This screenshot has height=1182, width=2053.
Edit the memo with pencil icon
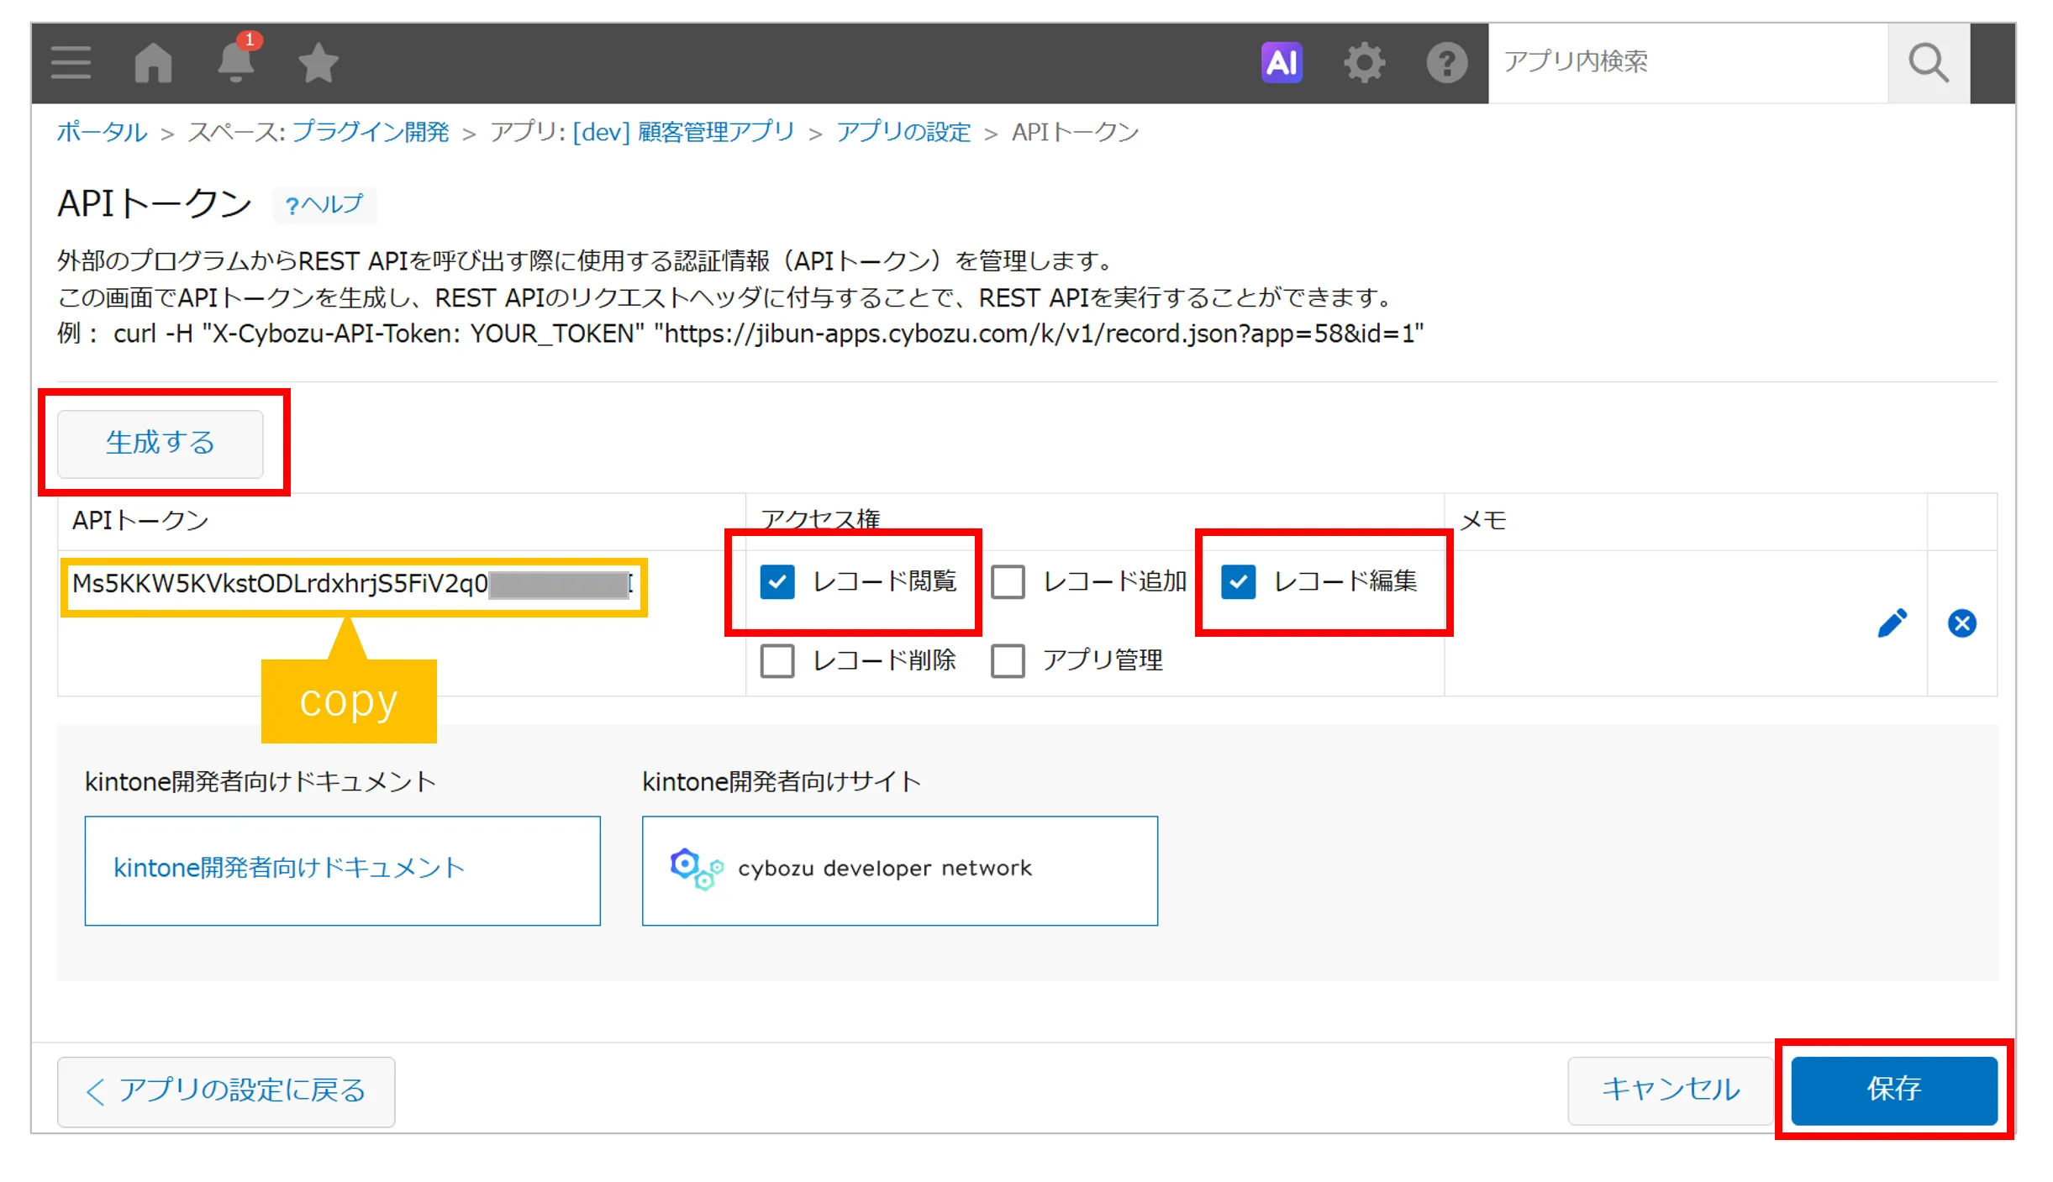(x=1892, y=623)
